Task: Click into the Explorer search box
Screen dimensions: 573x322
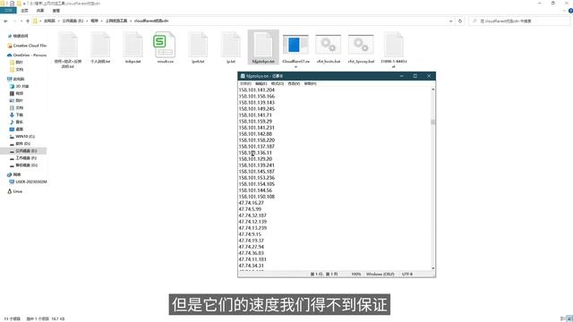Action: point(519,21)
